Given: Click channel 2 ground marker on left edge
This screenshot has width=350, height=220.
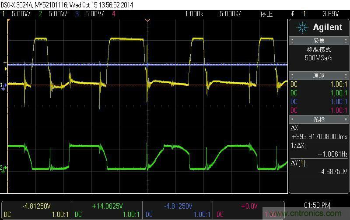Looking at the screenshot, I should click(x=3, y=168).
